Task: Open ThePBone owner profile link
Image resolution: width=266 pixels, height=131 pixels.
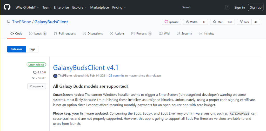Action: tap(22, 22)
